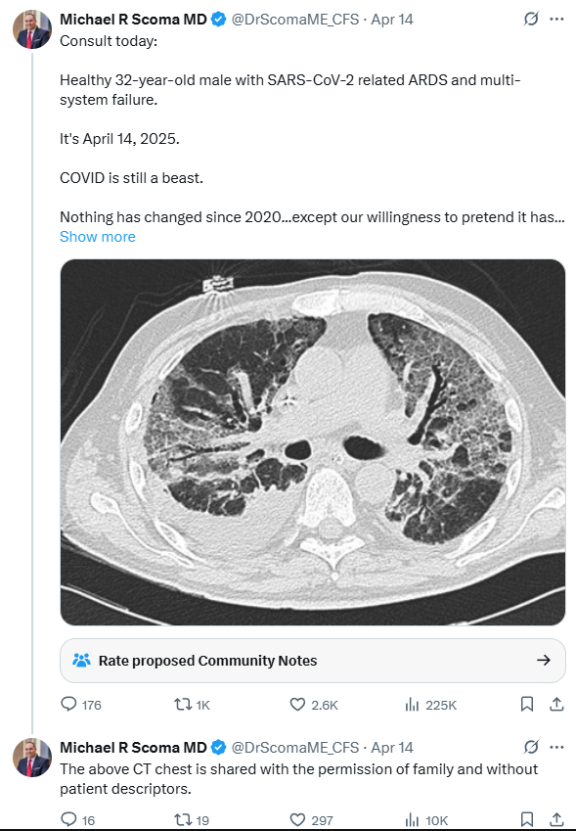Bookmark the first tweet with CT image

click(x=527, y=704)
